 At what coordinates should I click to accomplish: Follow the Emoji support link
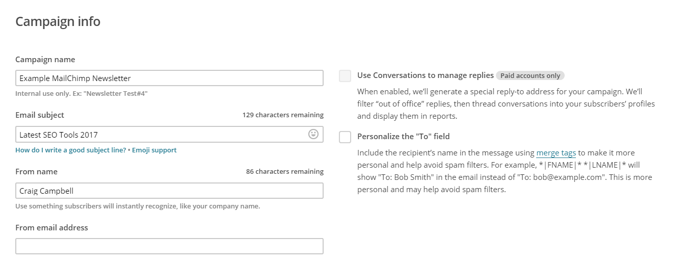(154, 150)
